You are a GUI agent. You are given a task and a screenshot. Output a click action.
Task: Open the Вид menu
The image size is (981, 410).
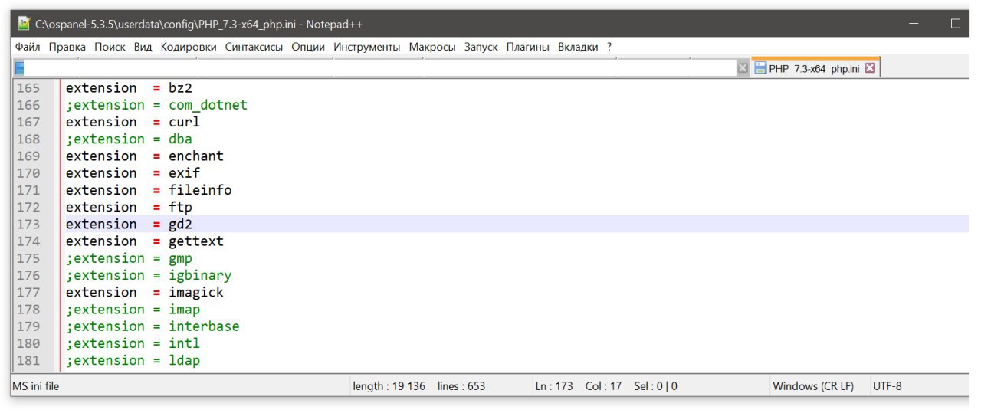coord(143,47)
